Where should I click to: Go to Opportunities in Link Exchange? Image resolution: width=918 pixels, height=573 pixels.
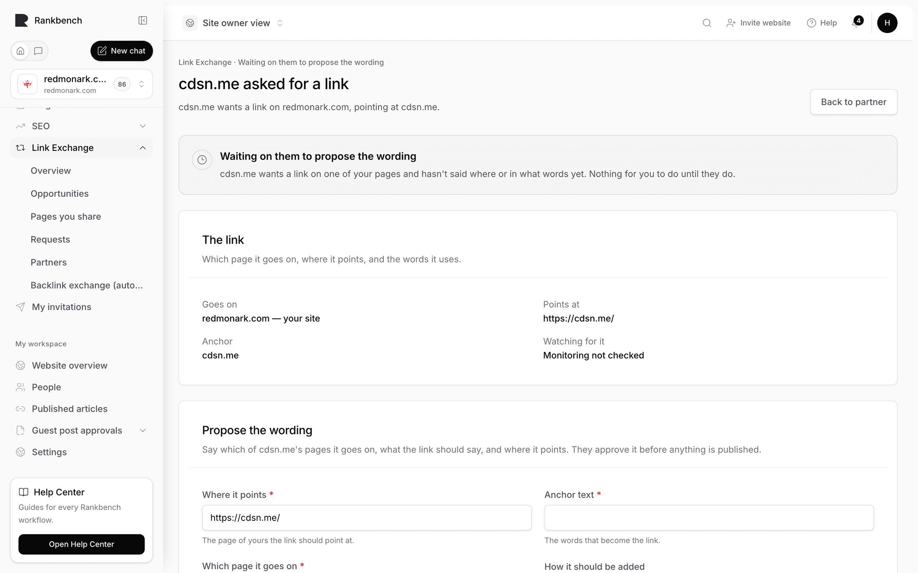pyautogui.click(x=60, y=193)
